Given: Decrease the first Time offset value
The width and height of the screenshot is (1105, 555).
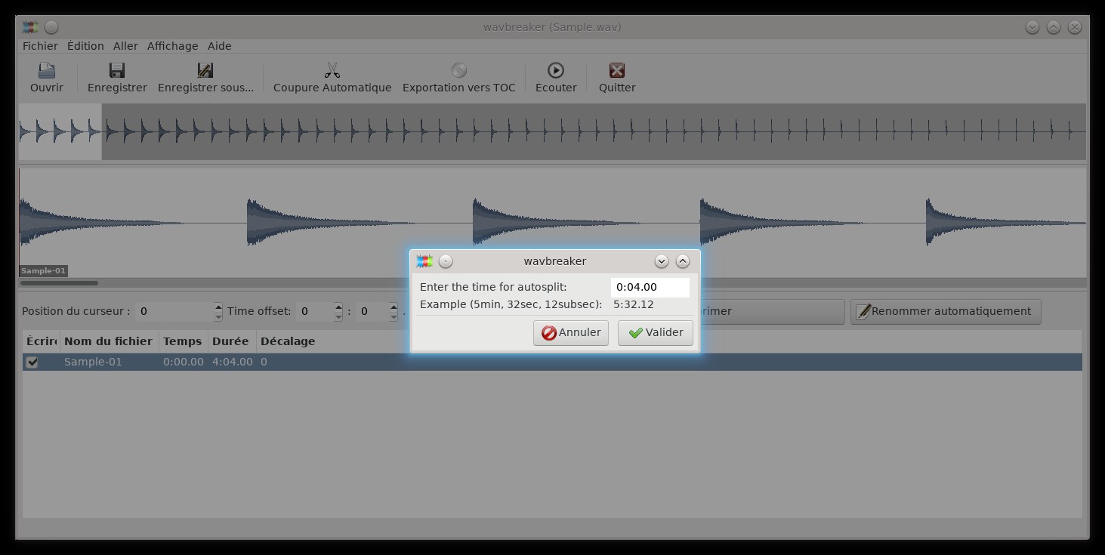Looking at the screenshot, I should pos(338,316).
